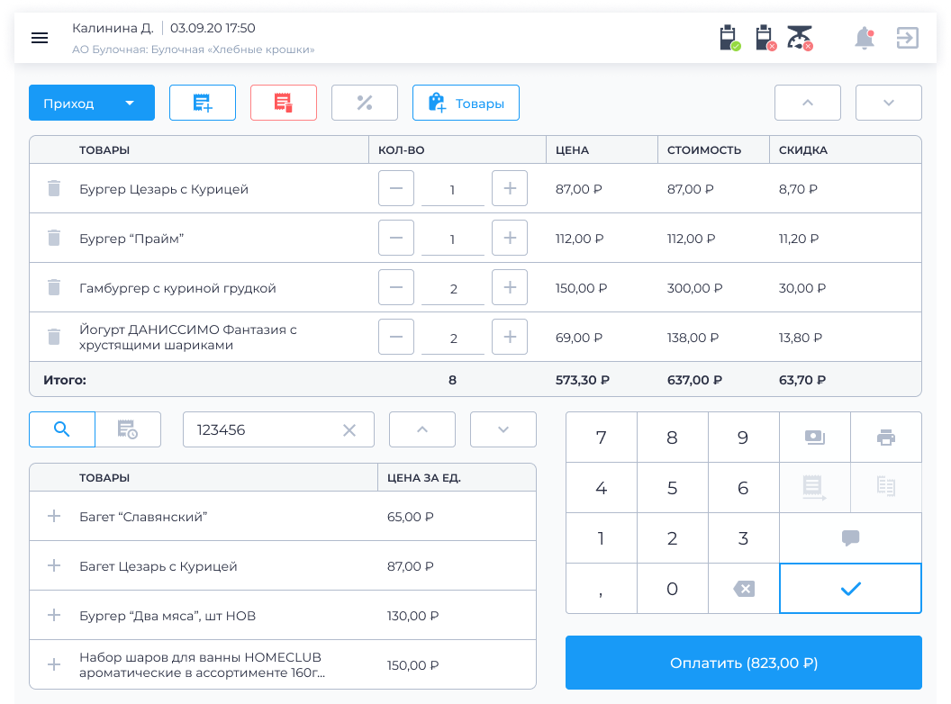Image resolution: width=951 pixels, height=704 pixels.
Task: Confirm entry with the checkmark key
Action: click(850, 588)
